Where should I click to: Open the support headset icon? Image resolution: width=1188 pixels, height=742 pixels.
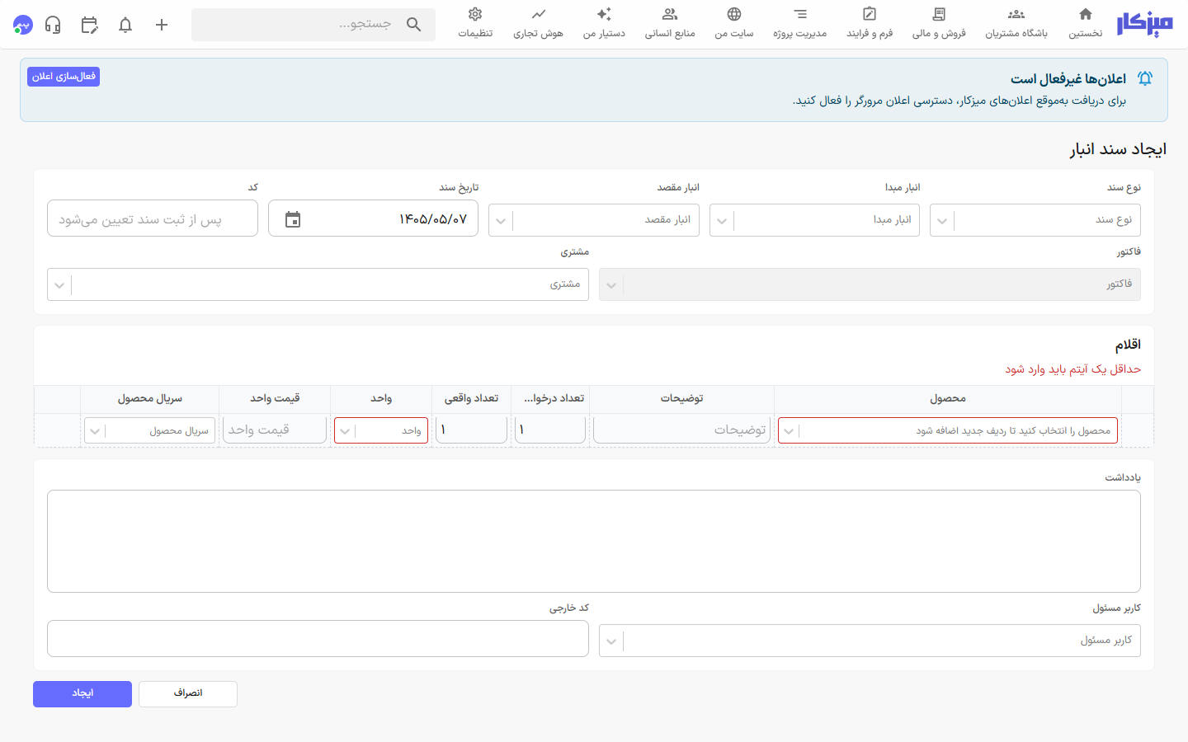click(53, 25)
